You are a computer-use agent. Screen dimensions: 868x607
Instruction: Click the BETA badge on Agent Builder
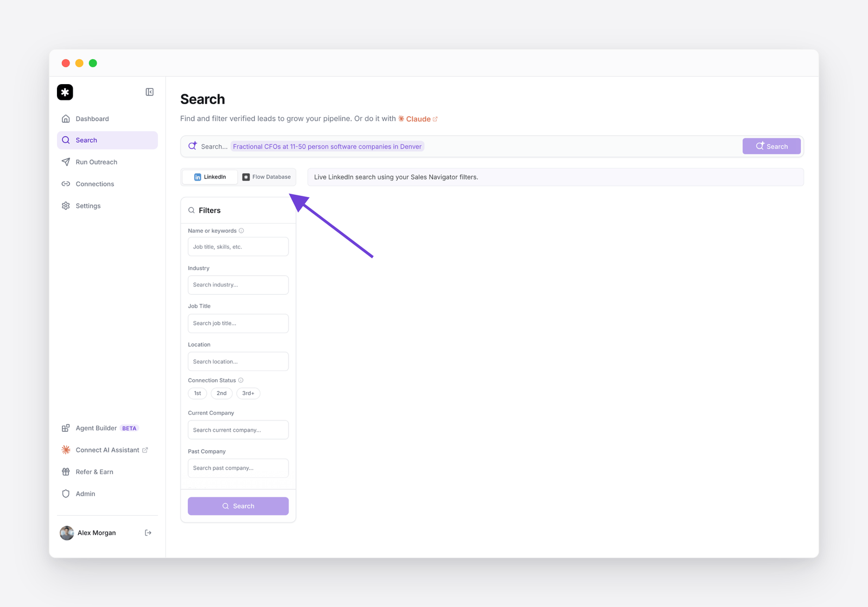129,428
